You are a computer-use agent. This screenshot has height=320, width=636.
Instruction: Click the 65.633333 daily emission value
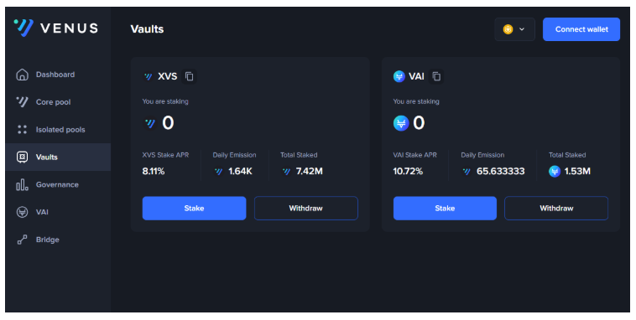[501, 172]
